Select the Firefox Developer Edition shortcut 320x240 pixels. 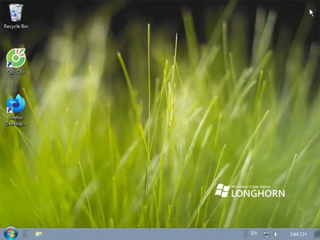(x=16, y=110)
